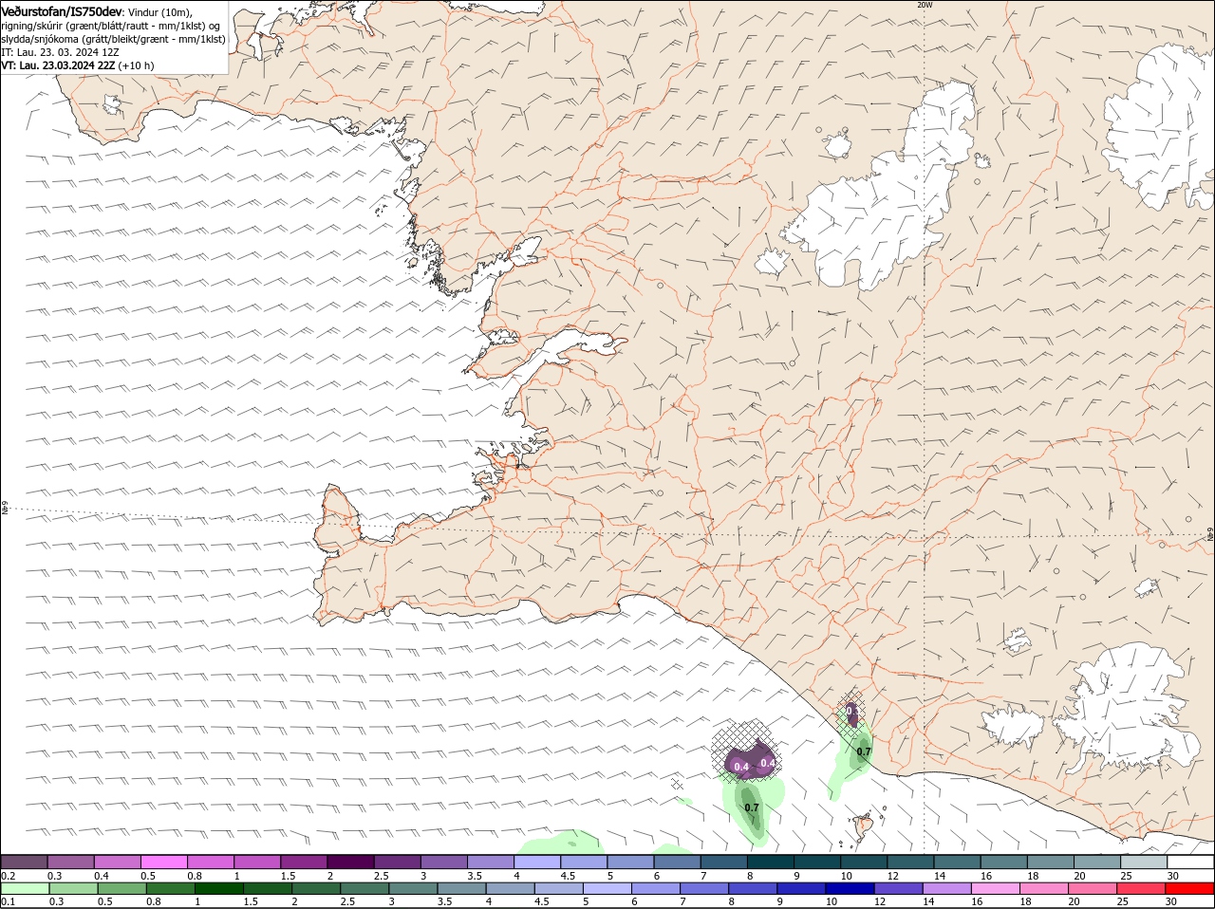Pick rain legend red swatch after 30
The image size is (1215, 909).
(1190, 888)
